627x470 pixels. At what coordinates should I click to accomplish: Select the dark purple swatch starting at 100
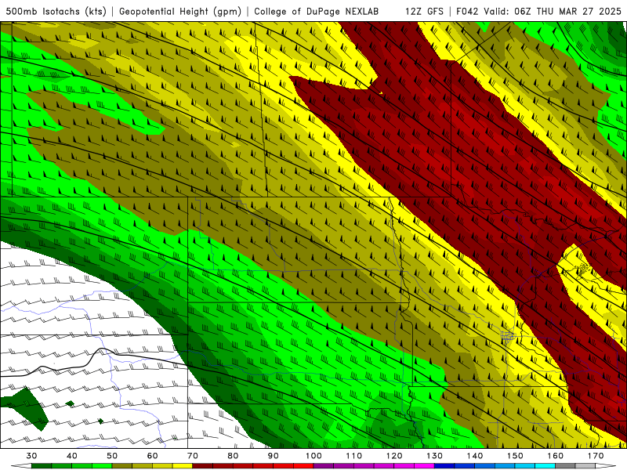tap(324, 466)
